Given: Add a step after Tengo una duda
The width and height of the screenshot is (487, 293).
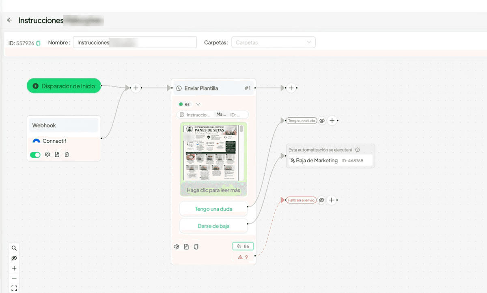Looking at the screenshot, I should point(332,121).
